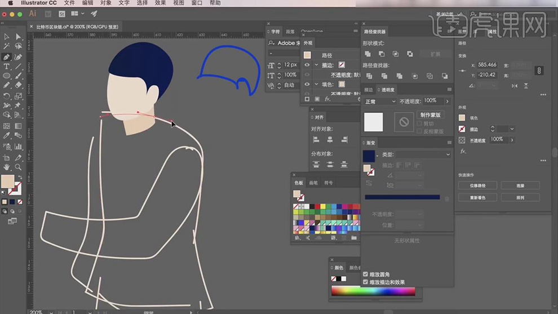This screenshot has width=558, height=314.
Task: Select the Pencil tool
Action: [6, 85]
